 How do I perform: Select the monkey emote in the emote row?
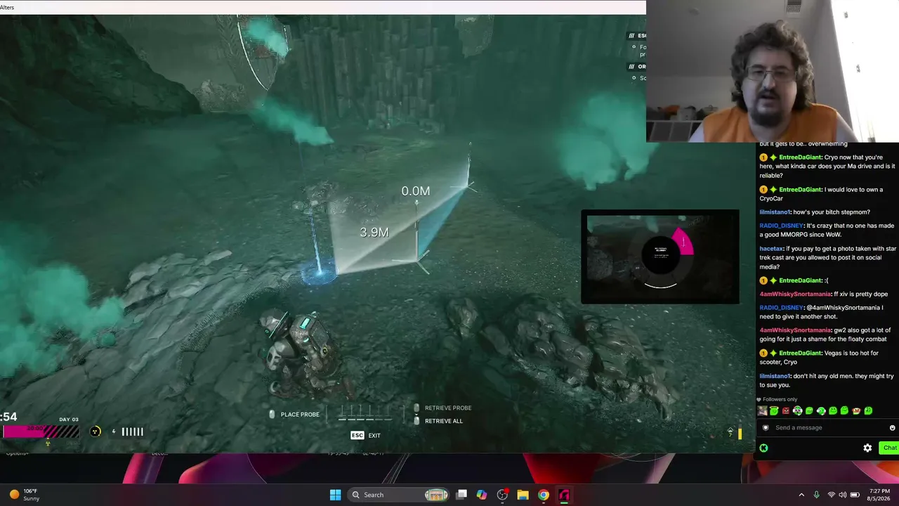(x=857, y=410)
